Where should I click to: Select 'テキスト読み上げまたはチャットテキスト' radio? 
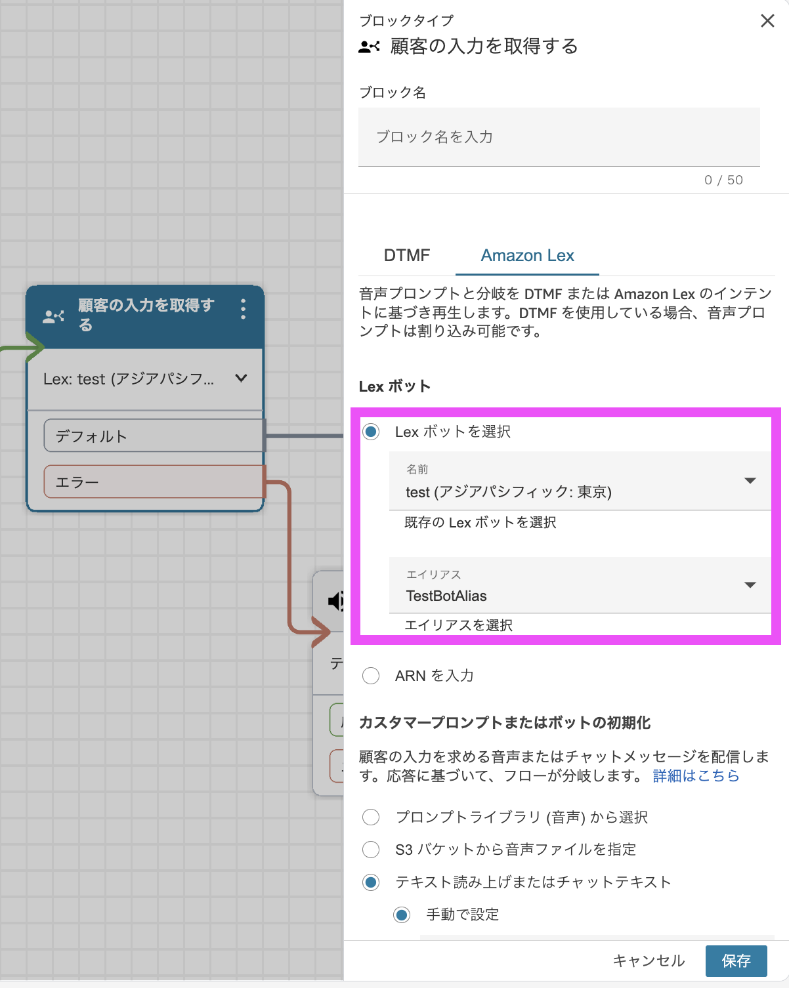click(371, 882)
